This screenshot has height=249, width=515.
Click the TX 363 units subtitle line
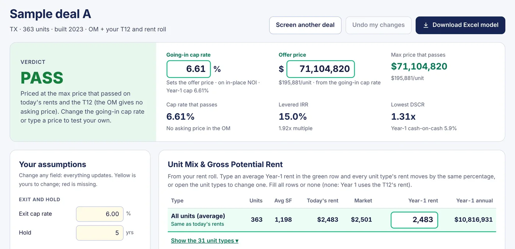click(88, 29)
